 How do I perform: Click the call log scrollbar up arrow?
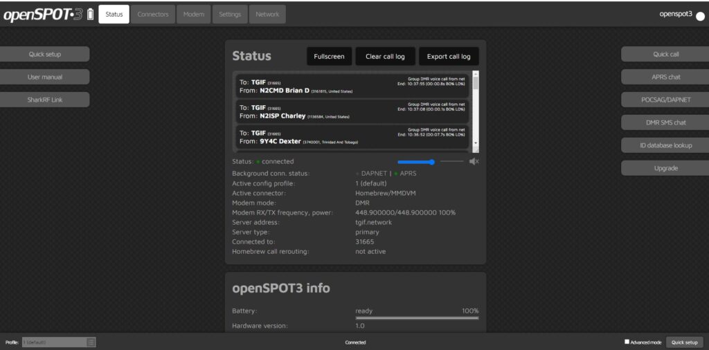coord(475,73)
